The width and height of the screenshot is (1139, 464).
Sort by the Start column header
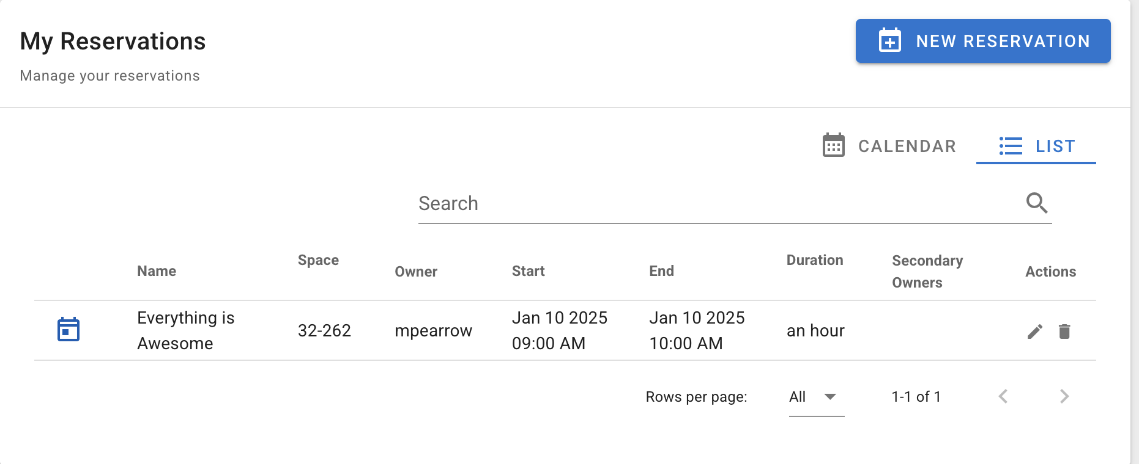(528, 271)
